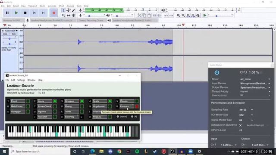Click the Fit Project zoom icon
This screenshot has width=276, height=155.
click(193, 15)
